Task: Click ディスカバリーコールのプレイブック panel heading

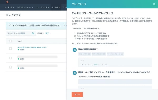Action: tap(92, 13)
